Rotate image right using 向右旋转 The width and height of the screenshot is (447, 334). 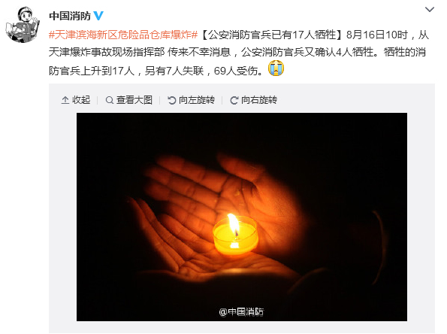(259, 100)
